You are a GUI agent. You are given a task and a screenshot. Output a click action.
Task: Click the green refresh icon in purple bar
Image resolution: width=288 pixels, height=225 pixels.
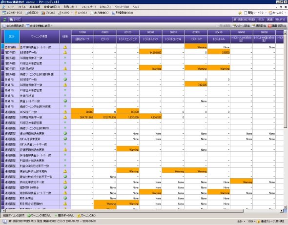pyautogui.click(x=4, y=20)
